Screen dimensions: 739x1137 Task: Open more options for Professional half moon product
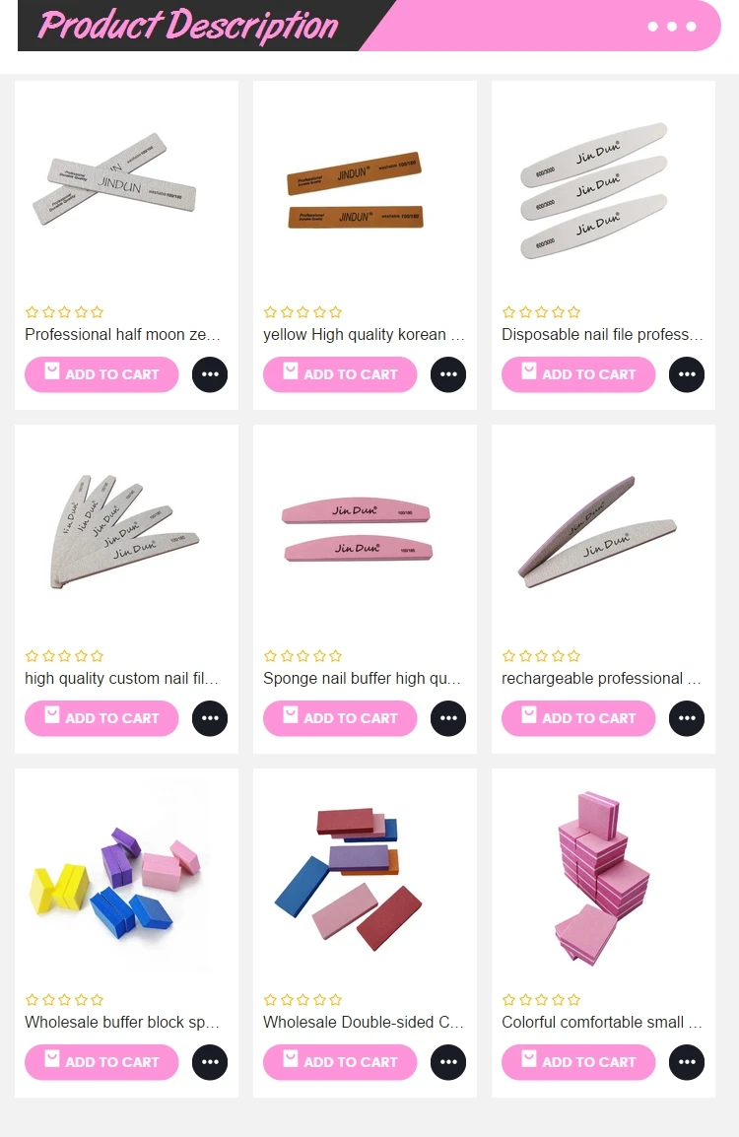(210, 374)
